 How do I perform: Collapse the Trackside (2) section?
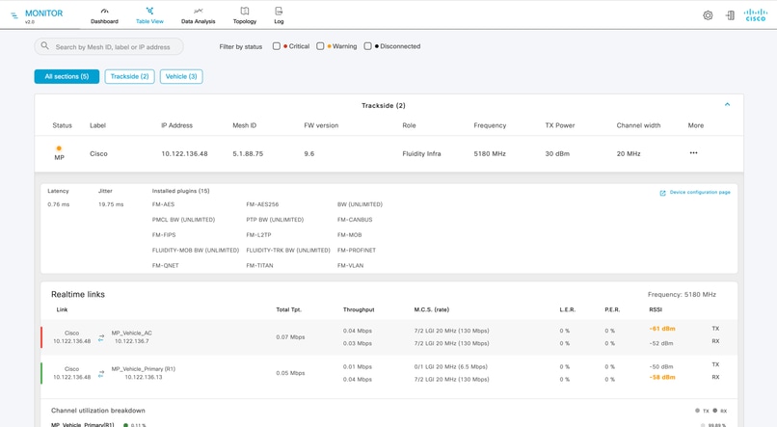point(727,104)
